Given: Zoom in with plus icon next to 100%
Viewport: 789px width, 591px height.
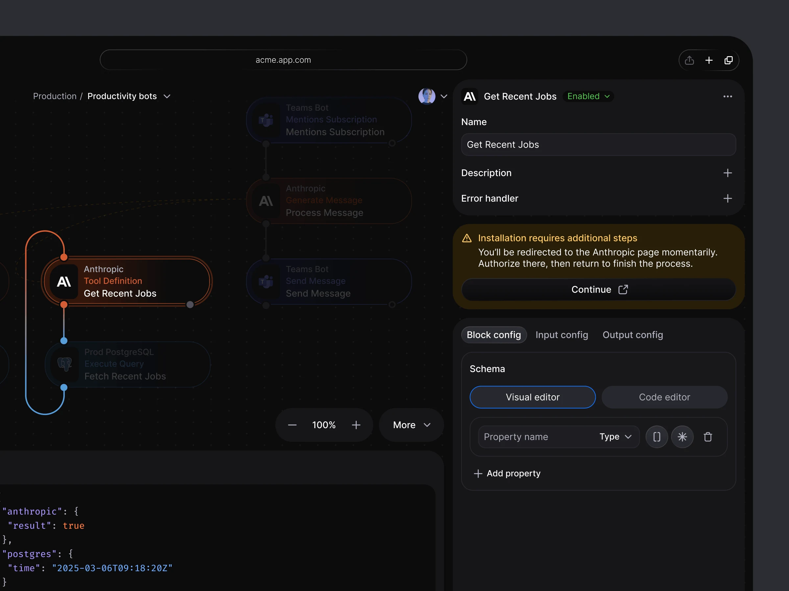Looking at the screenshot, I should pyautogui.click(x=356, y=425).
